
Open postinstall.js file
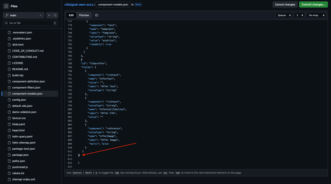click(20, 167)
